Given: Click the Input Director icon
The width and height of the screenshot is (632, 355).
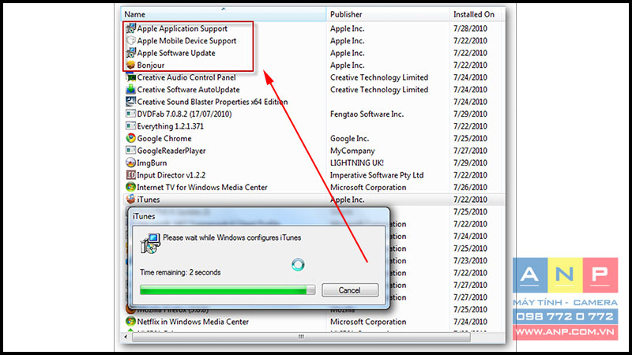Looking at the screenshot, I should point(130,174).
